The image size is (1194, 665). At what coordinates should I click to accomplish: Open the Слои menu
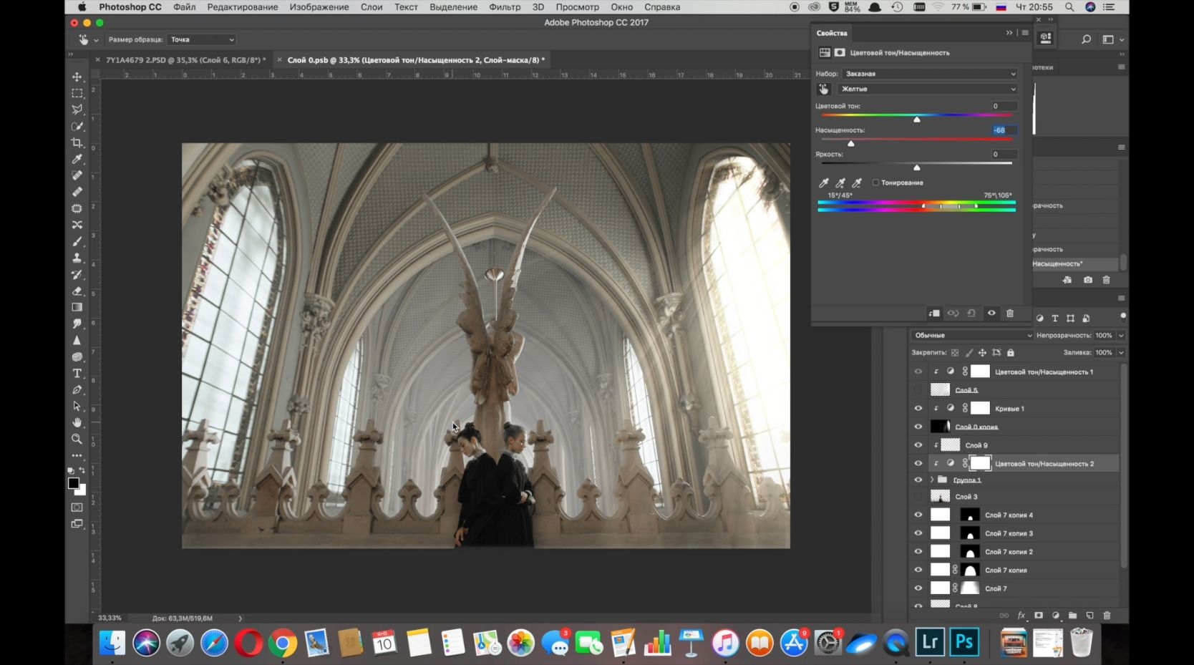[x=372, y=7]
